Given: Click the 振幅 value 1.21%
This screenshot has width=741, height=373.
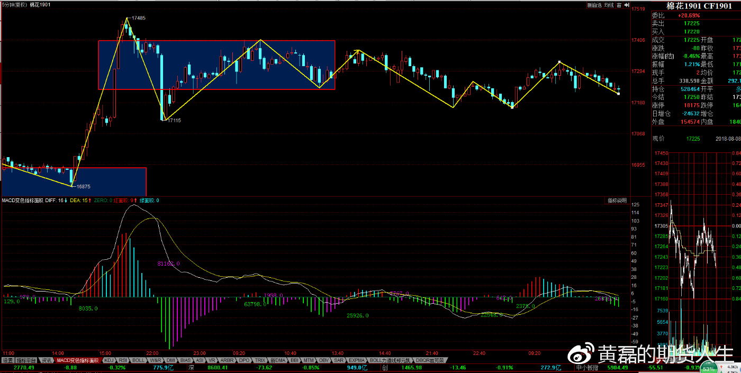Looking at the screenshot, I should (x=692, y=64).
